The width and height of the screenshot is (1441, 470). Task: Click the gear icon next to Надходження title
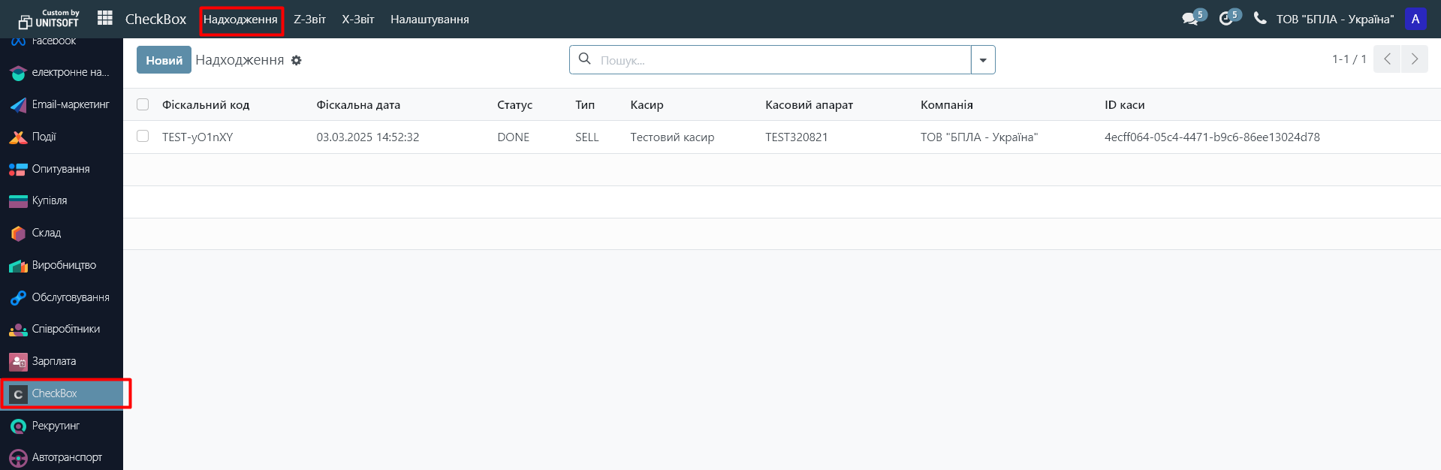pyautogui.click(x=297, y=60)
